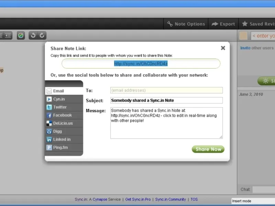Close the Share Note Link dialog
Screen dimensions: 275x206
[223, 48]
